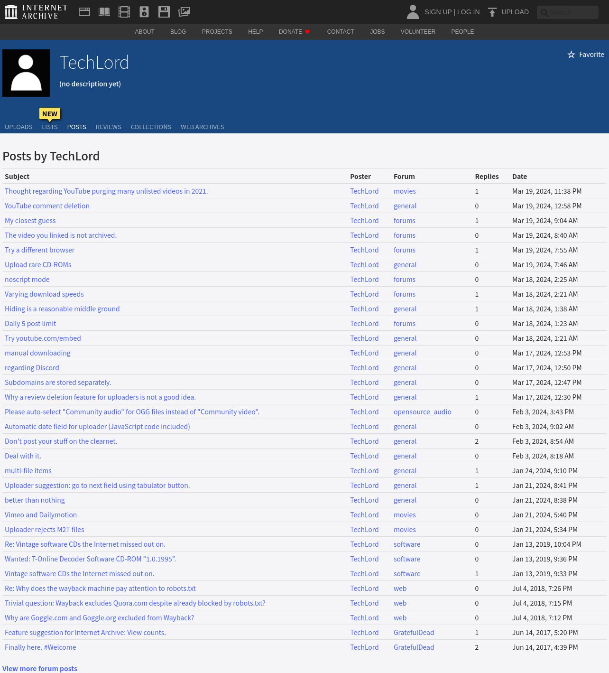
Task: Open the Software floppy disk icon
Action: 164,12
